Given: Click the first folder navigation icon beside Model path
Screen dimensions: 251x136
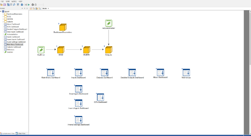Looking at the screenshot, I should (x=31, y=9).
